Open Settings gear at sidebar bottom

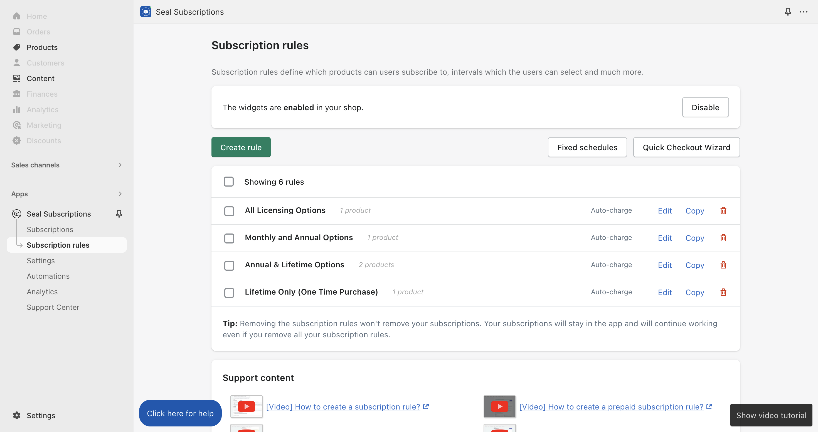click(17, 415)
